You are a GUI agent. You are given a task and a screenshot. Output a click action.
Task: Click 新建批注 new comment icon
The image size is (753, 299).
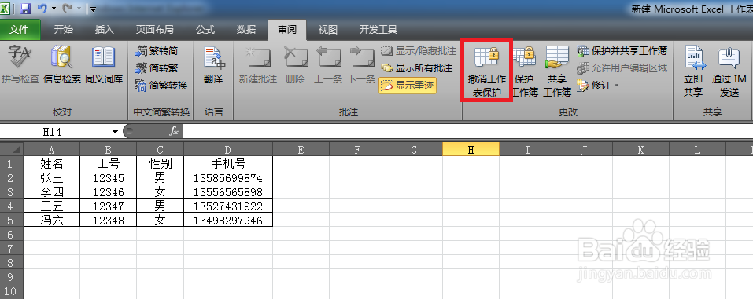[258, 65]
